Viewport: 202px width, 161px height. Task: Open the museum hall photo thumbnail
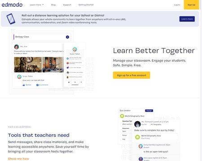(53, 65)
